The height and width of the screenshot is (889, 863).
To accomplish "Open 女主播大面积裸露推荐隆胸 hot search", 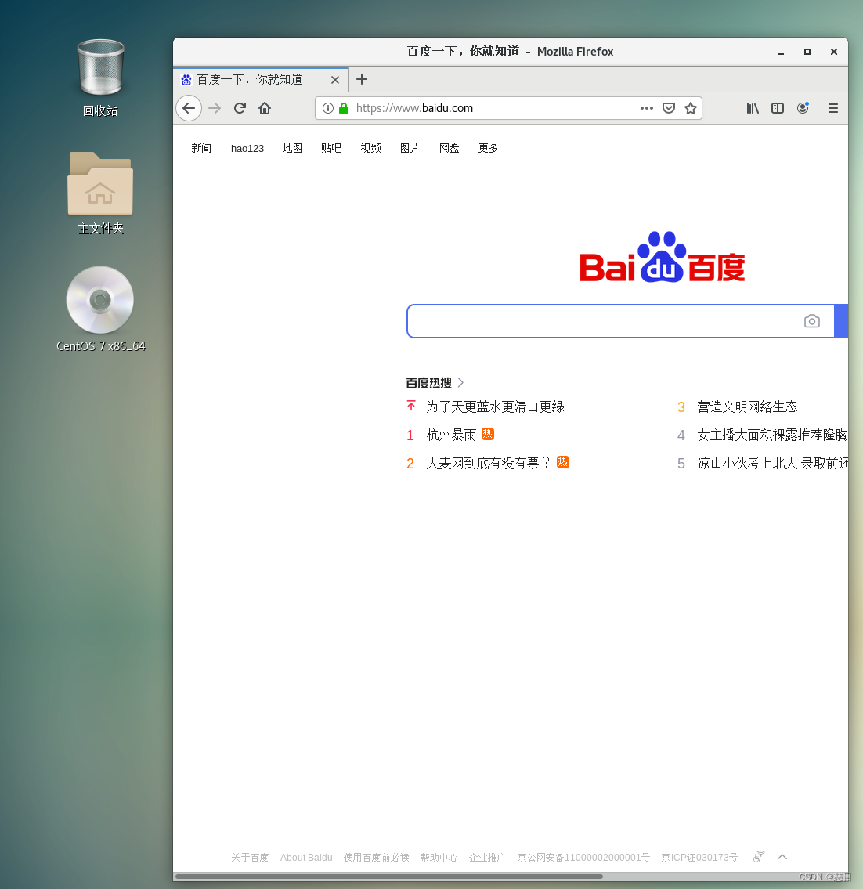I will coord(772,435).
